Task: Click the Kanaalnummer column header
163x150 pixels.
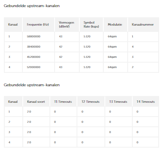Action: 143,24
